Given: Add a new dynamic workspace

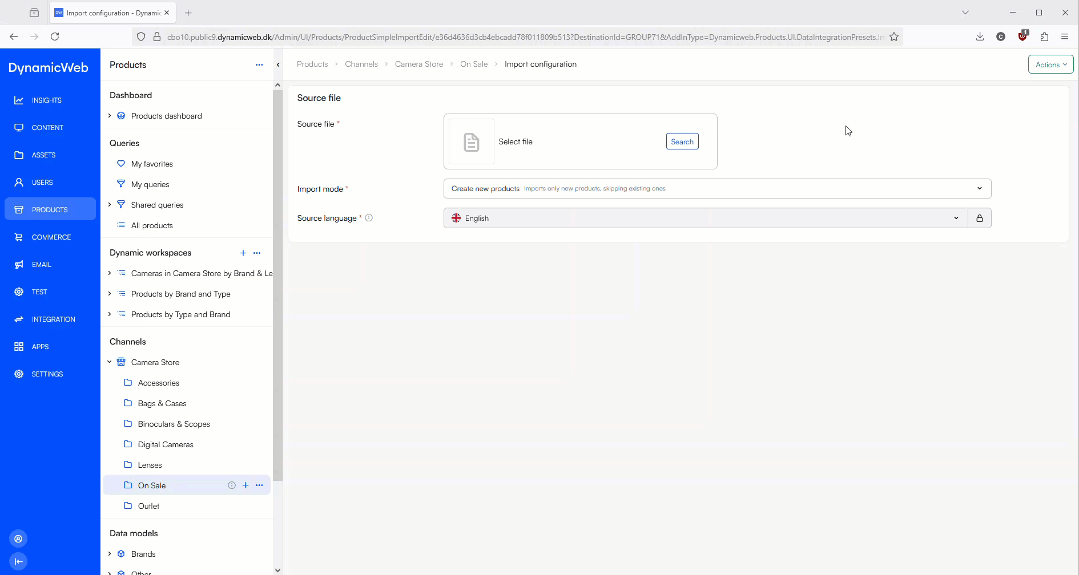Looking at the screenshot, I should tap(243, 253).
